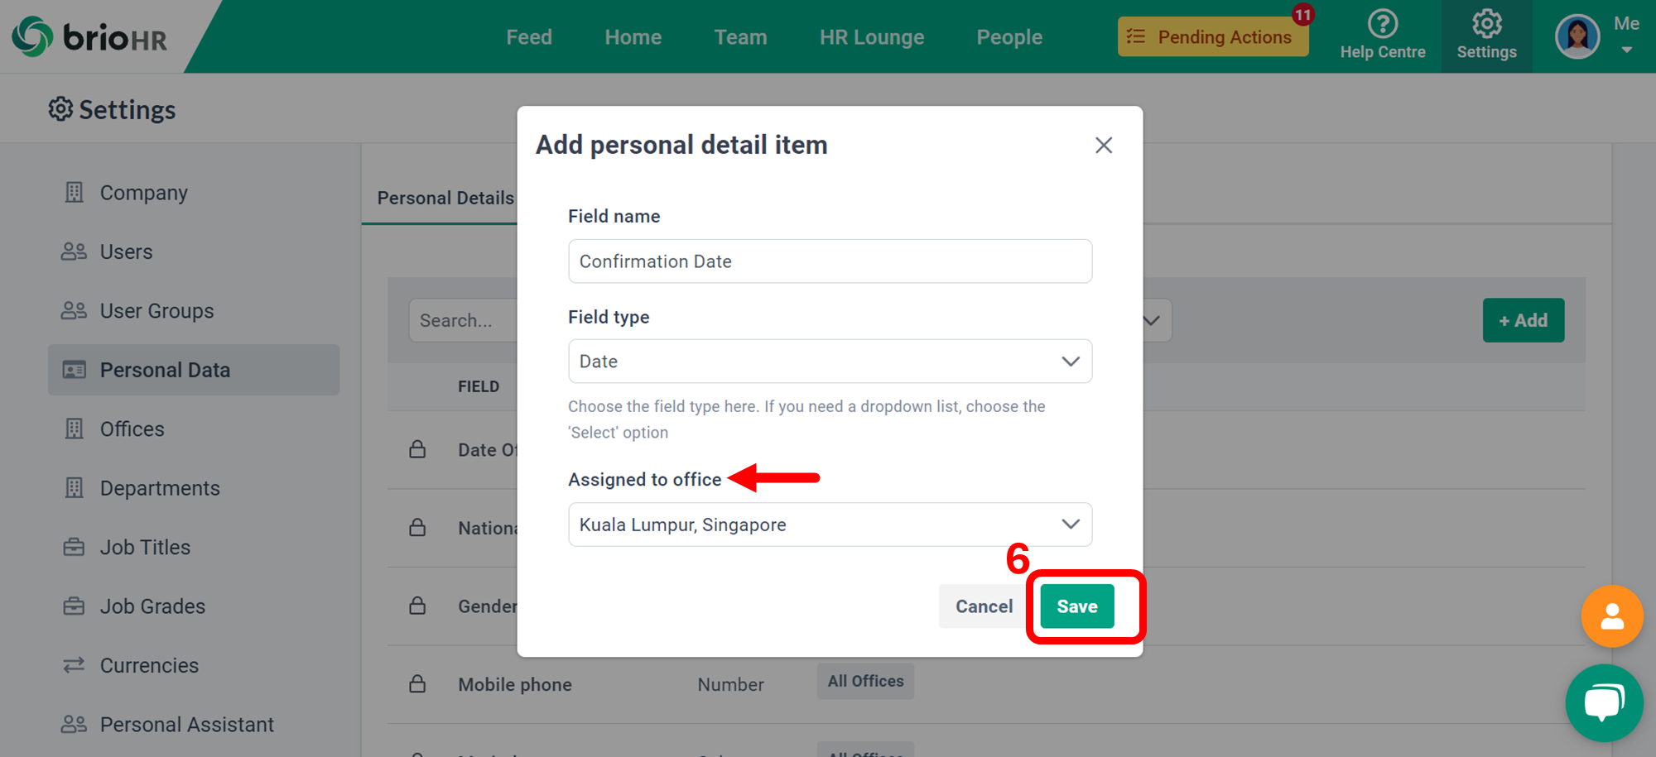Open the Me profile avatar
The image size is (1656, 757).
tap(1577, 36)
